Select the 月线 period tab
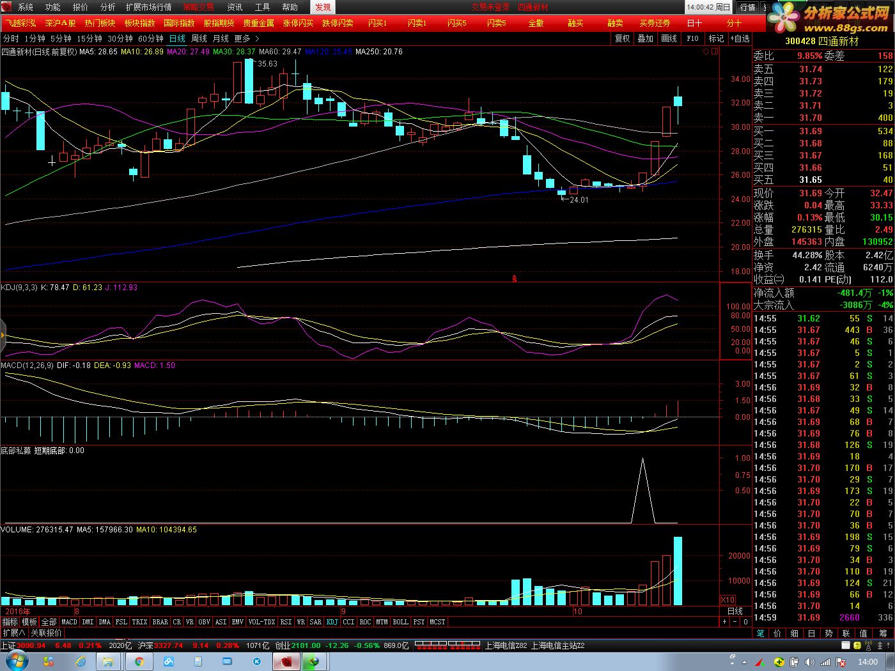 click(221, 38)
